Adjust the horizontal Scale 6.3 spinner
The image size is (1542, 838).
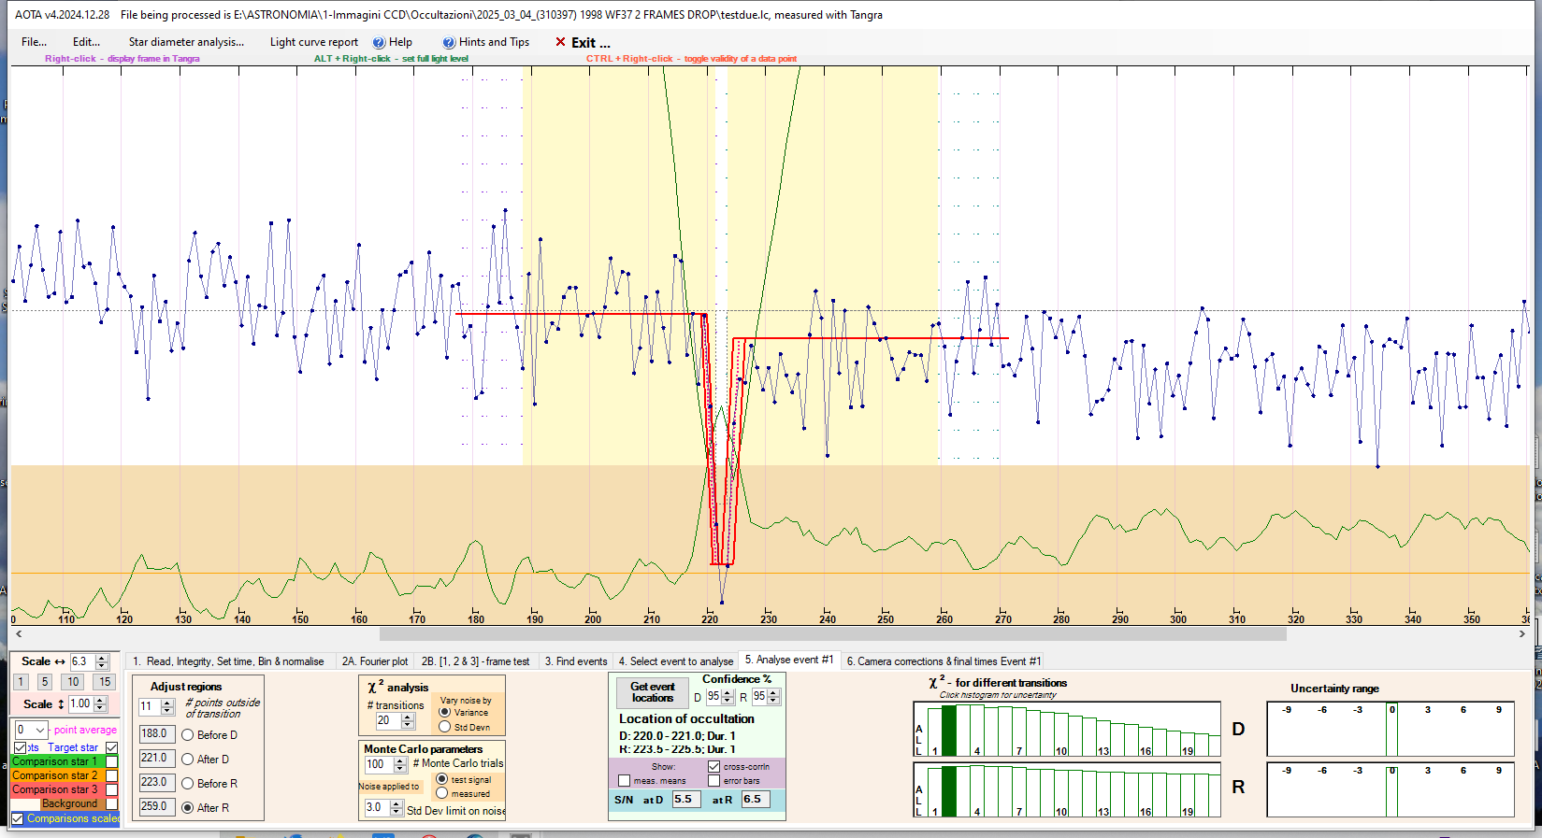coord(102,661)
